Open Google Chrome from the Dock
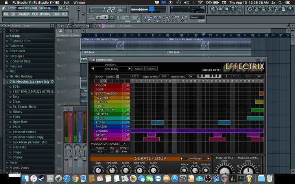Screen dimensions: 295x184 [x=75, y=178]
